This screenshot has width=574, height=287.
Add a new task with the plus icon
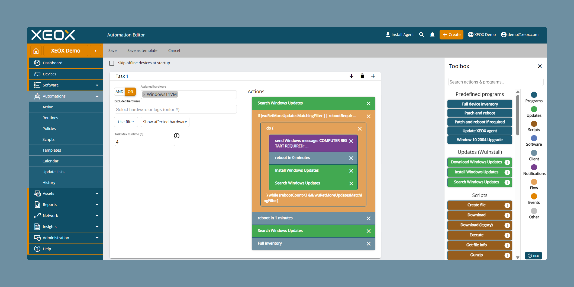(373, 76)
